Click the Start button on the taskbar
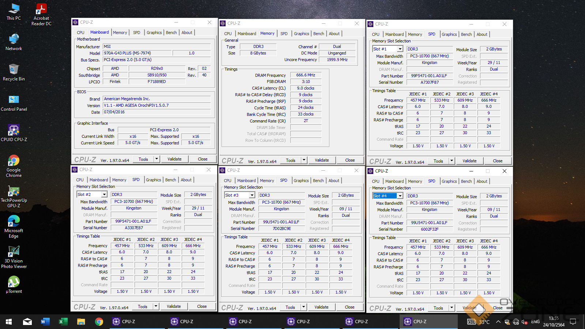Image resolution: width=585 pixels, height=329 pixels. click(x=9, y=322)
